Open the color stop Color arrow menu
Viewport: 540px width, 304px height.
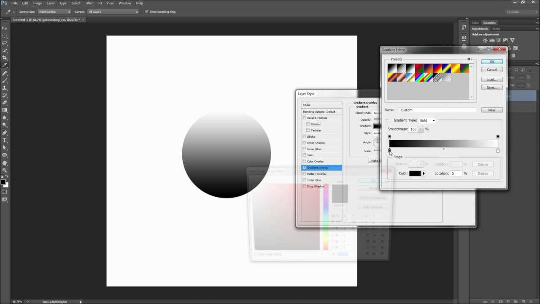pyautogui.click(x=424, y=174)
